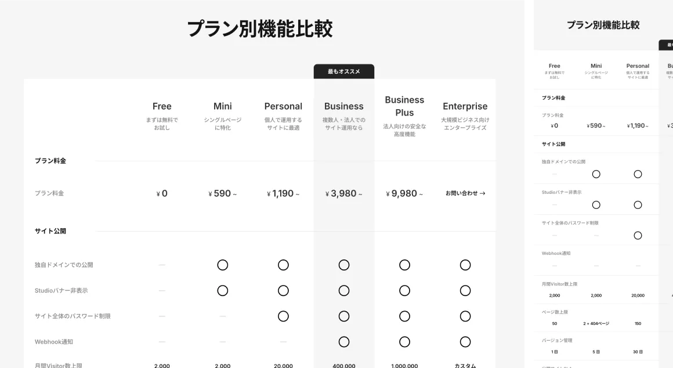Click circle icon for Enterprise サイト全体のパスワード制限
The height and width of the screenshot is (368, 673).
click(465, 316)
